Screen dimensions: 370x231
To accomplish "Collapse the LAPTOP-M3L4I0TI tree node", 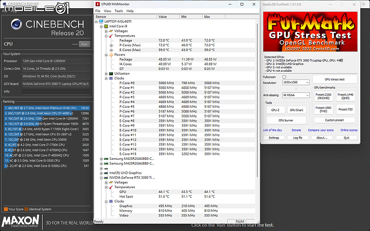I will [96, 22].
